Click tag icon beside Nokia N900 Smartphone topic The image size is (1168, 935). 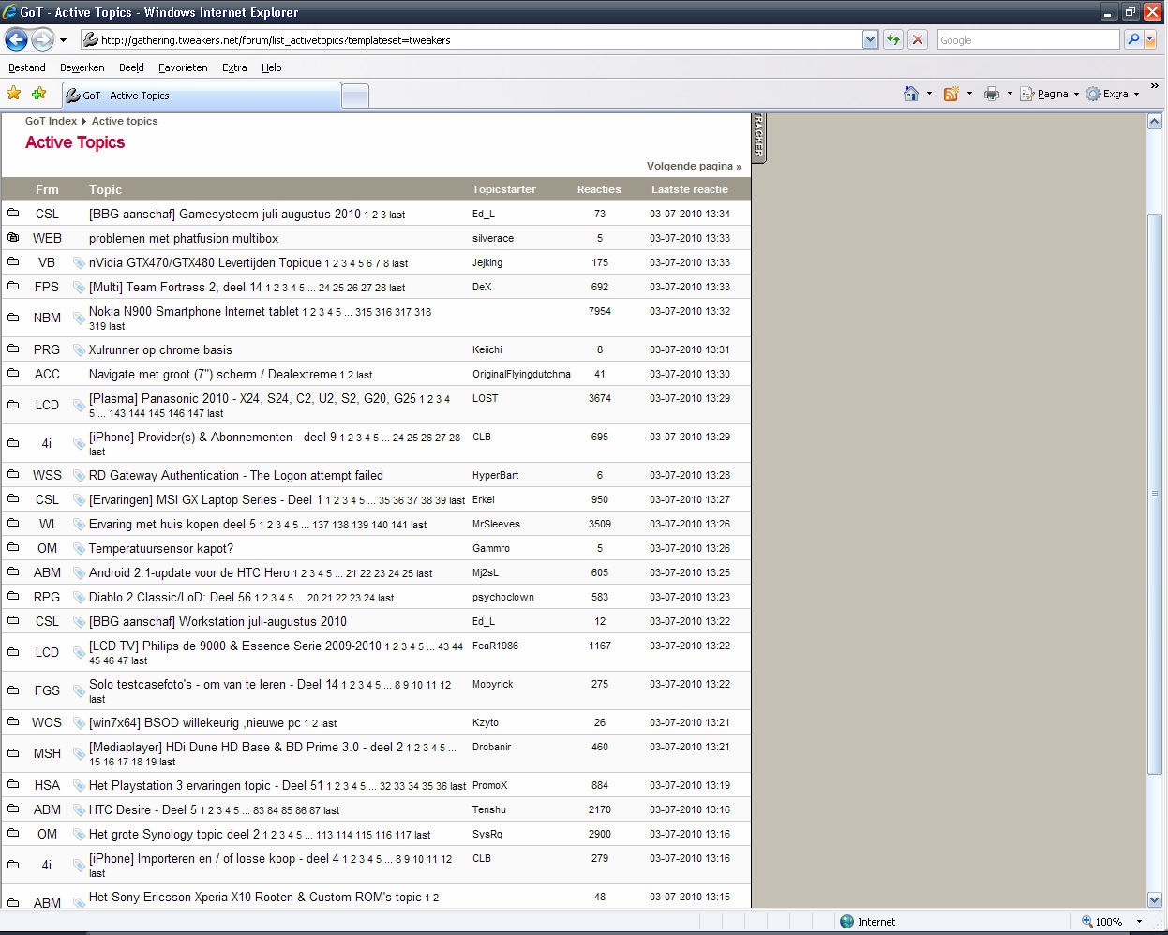tap(79, 319)
